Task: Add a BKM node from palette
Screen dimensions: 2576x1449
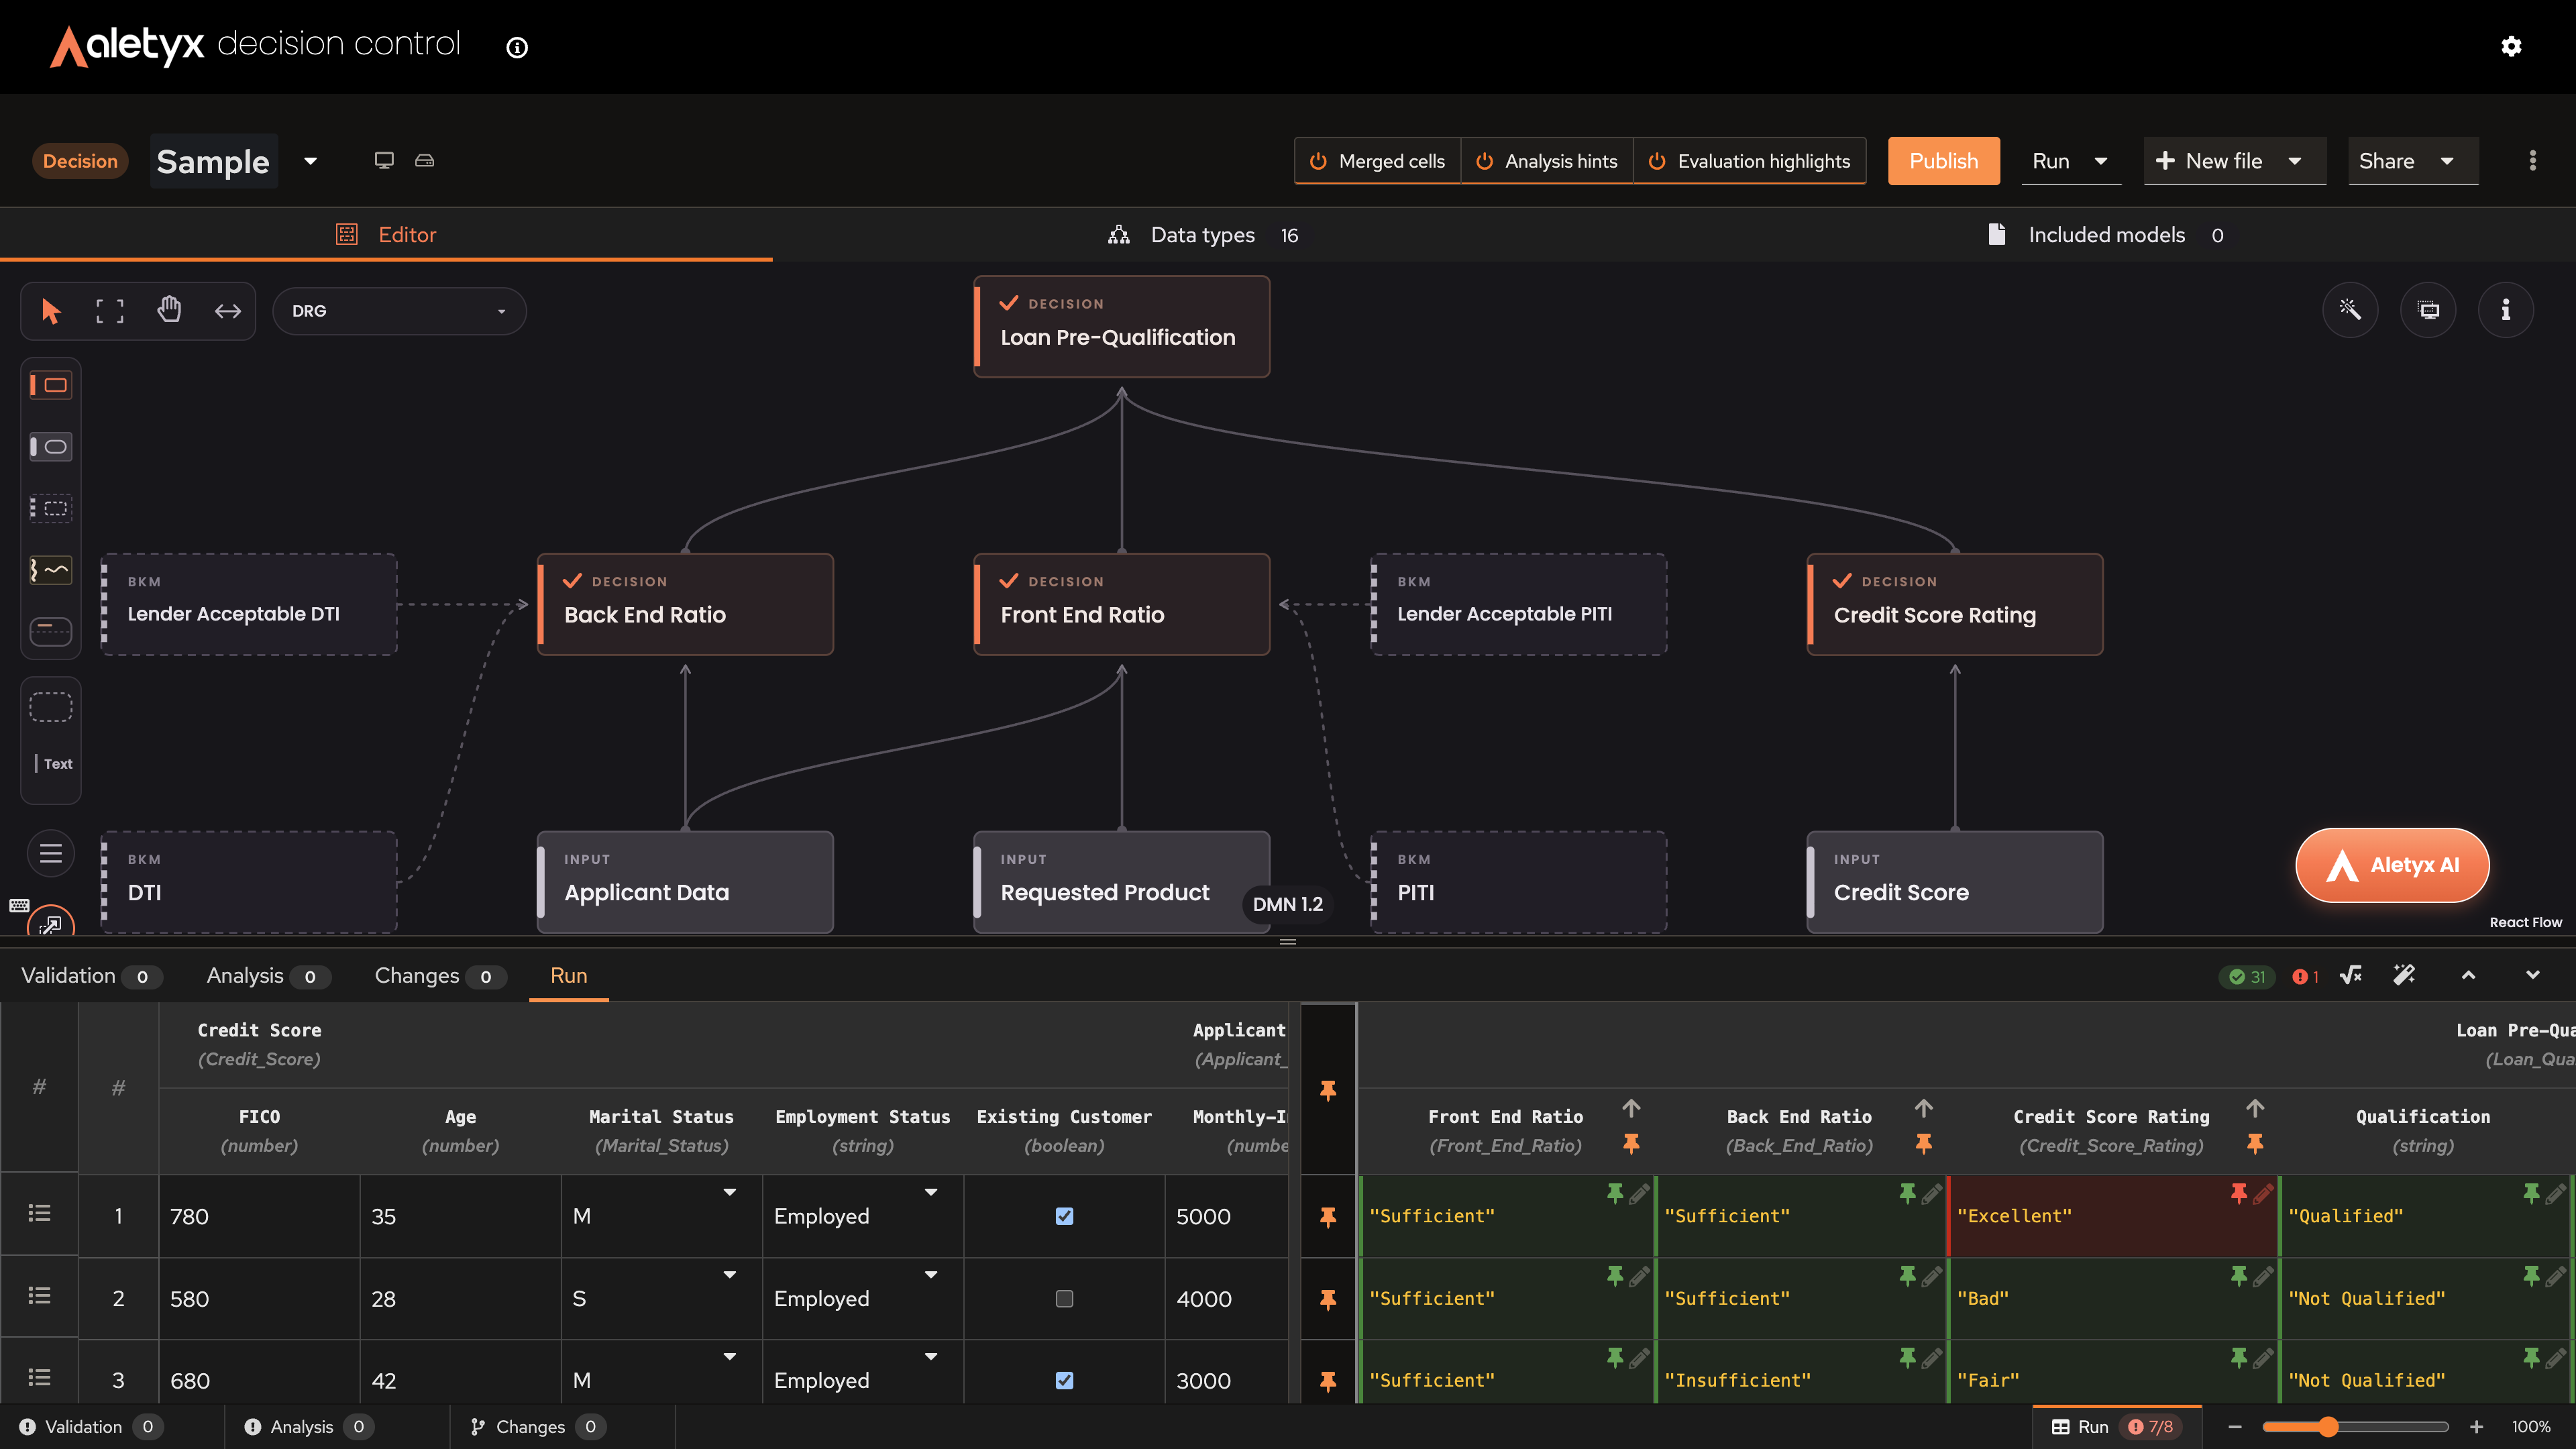Action: coord(50,508)
